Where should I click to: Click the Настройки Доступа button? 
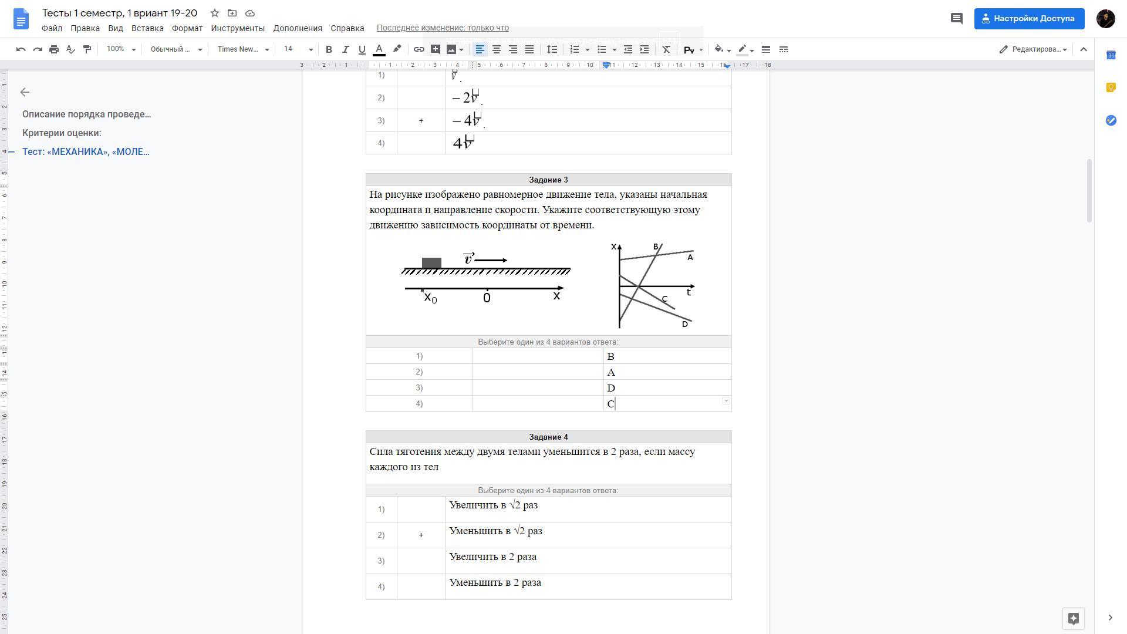pos(1029,19)
